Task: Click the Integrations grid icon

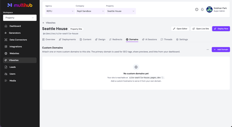Action: point(6,46)
